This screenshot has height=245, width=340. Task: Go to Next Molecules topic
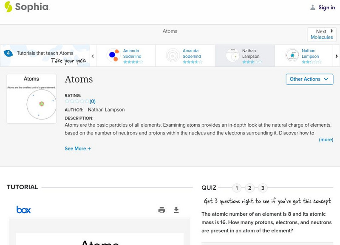point(322,34)
